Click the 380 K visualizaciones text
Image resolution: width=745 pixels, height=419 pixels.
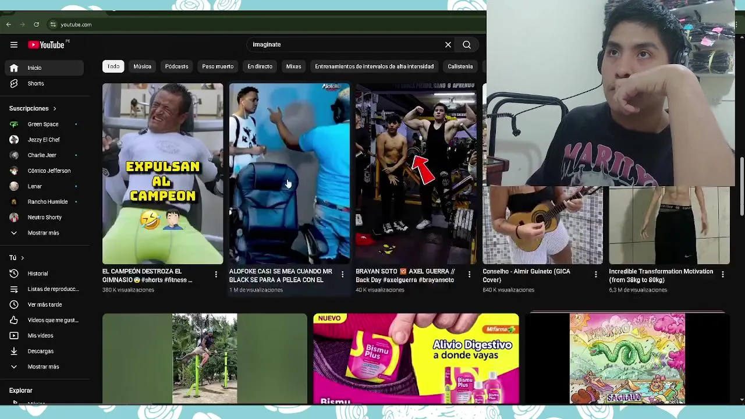click(128, 290)
